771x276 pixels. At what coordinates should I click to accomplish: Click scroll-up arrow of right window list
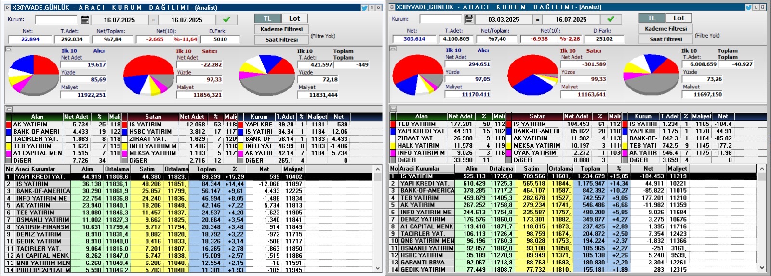pos(762,169)
